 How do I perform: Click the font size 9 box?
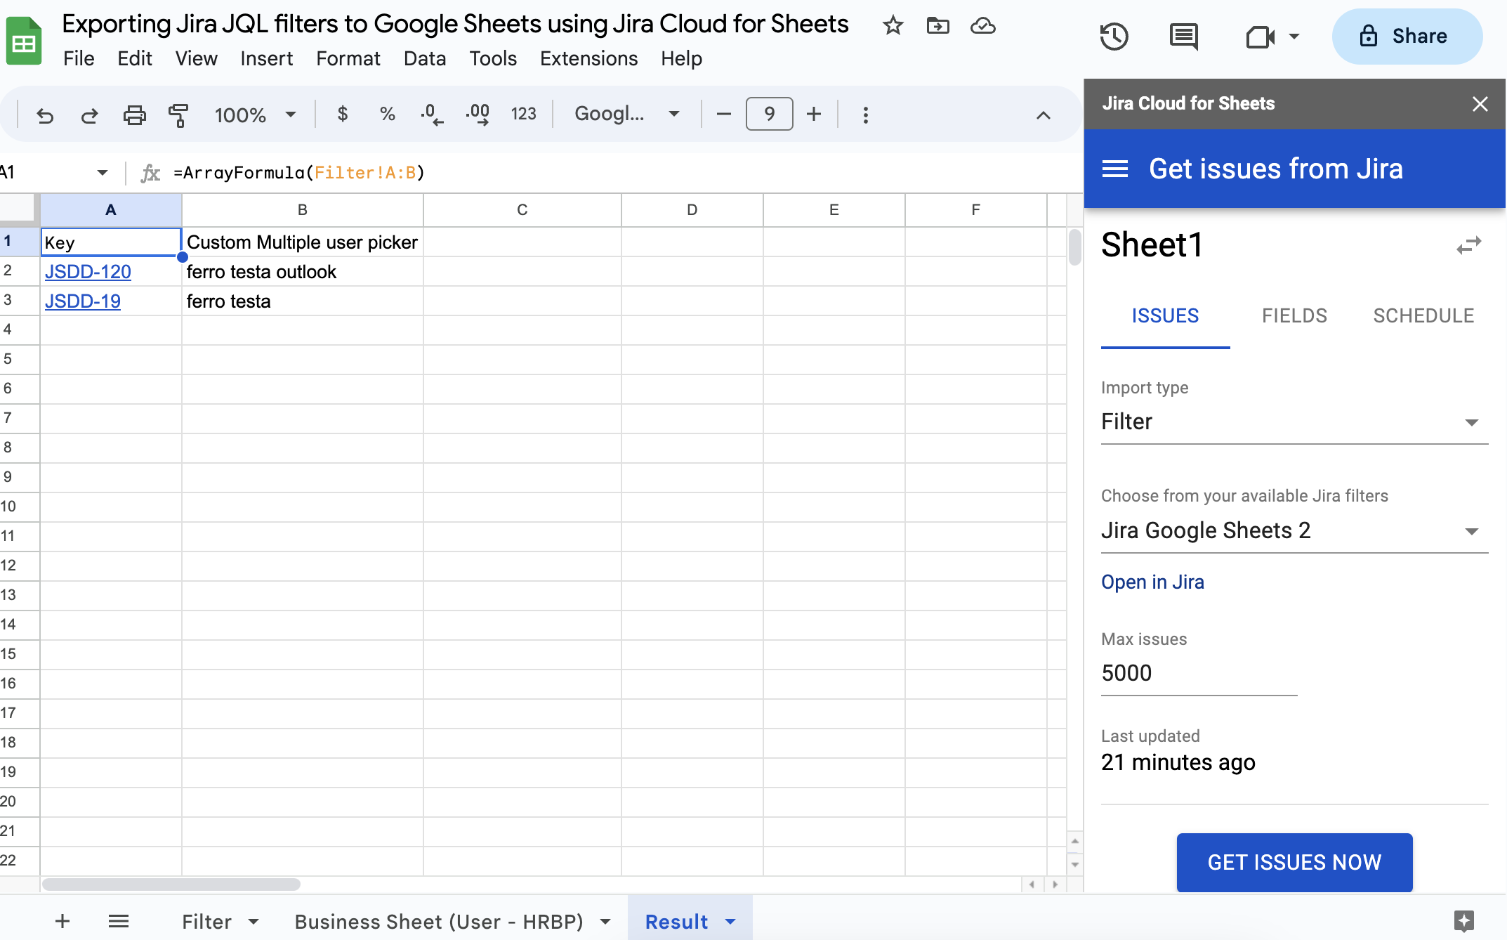[x=769, y=114]
